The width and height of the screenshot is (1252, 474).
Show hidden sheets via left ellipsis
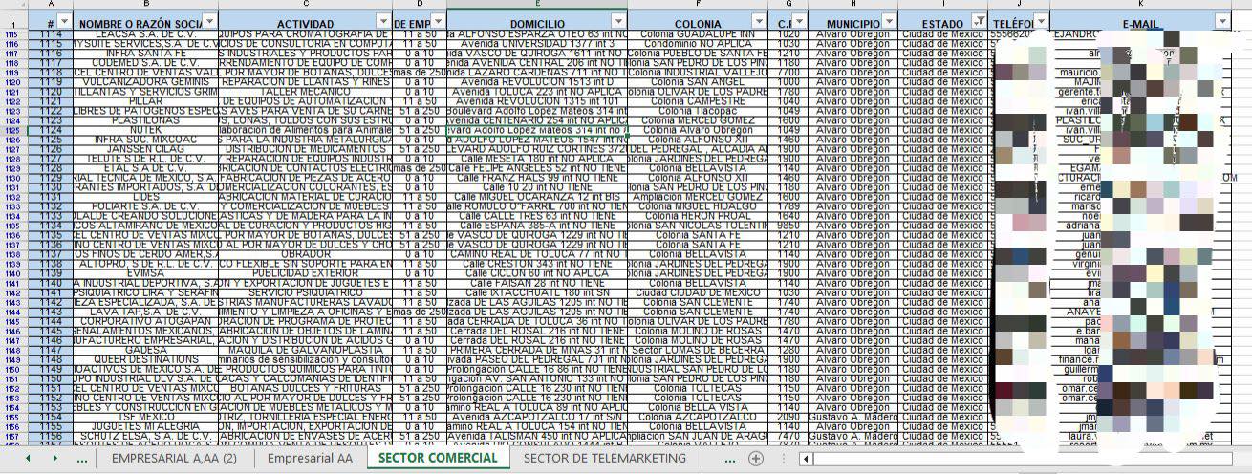point(82,459)
